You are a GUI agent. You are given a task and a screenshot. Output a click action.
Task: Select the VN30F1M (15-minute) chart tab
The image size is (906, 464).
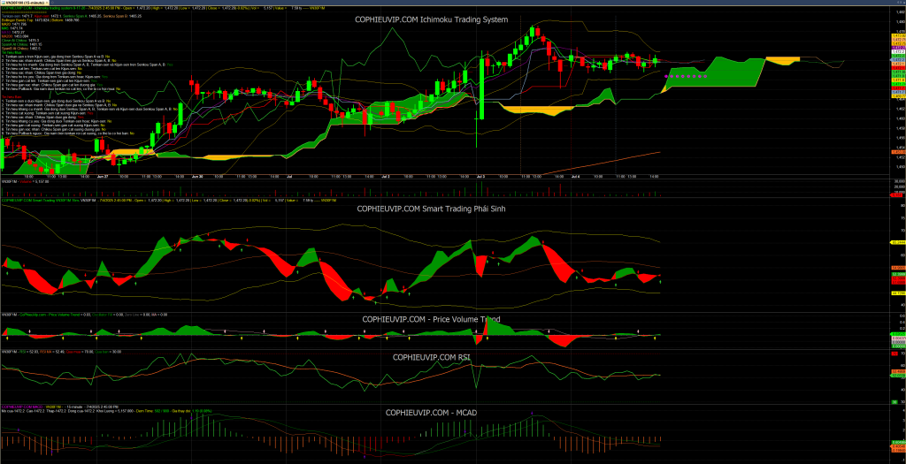point(24,3)
